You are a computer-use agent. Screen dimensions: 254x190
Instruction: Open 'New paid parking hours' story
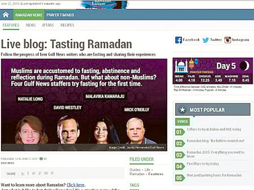pos(214,175)
